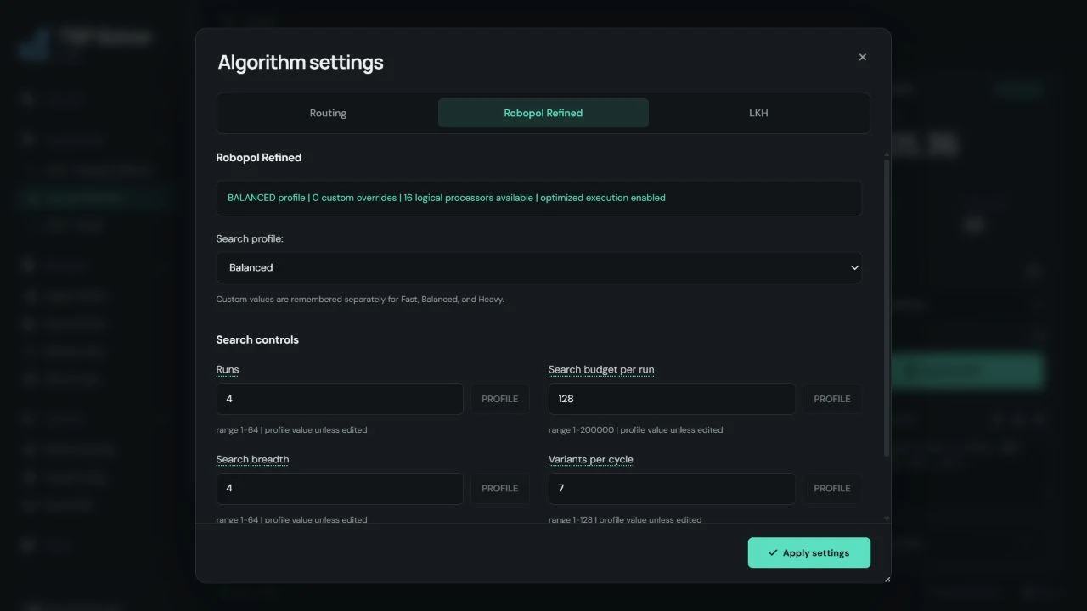
Task: Click the 'Custom values are remembered' hint
Action: click(360, 299)
